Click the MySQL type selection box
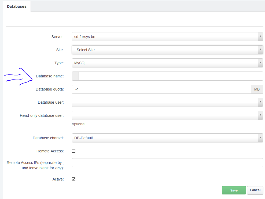Image resolution: width=265 pixels, height=199 pixels. click(x=165, y=63)
